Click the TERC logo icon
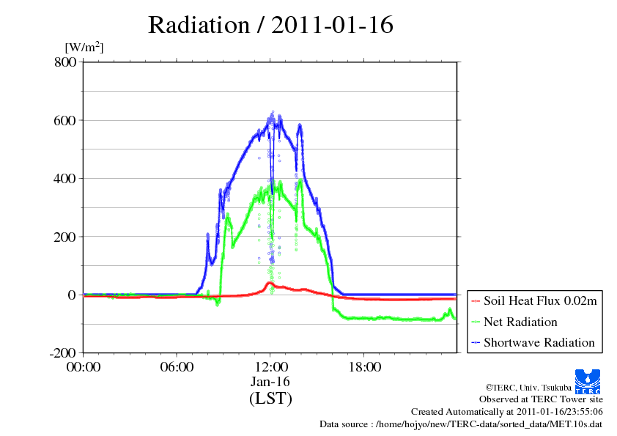 pos(588,382)
